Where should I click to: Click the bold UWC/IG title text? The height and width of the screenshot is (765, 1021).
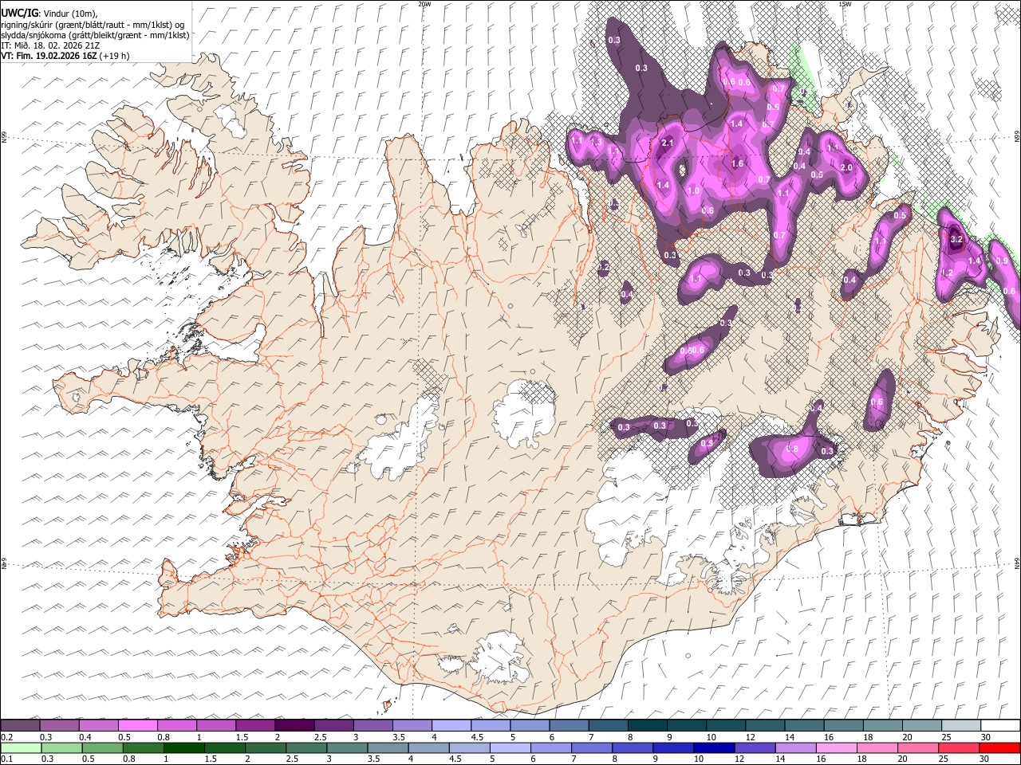click(19, 13)
